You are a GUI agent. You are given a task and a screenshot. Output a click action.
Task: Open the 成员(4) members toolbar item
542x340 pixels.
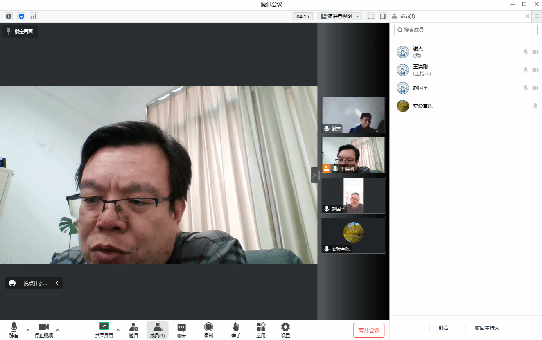[157, 330]
